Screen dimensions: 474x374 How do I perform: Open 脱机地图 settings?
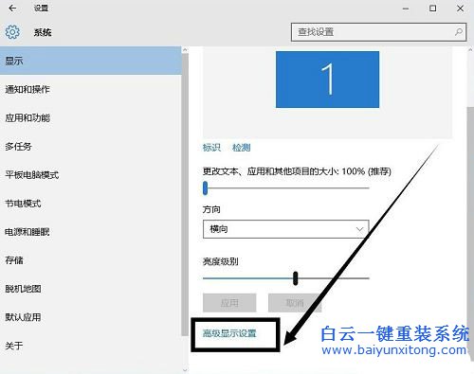(x=91, y=289)
